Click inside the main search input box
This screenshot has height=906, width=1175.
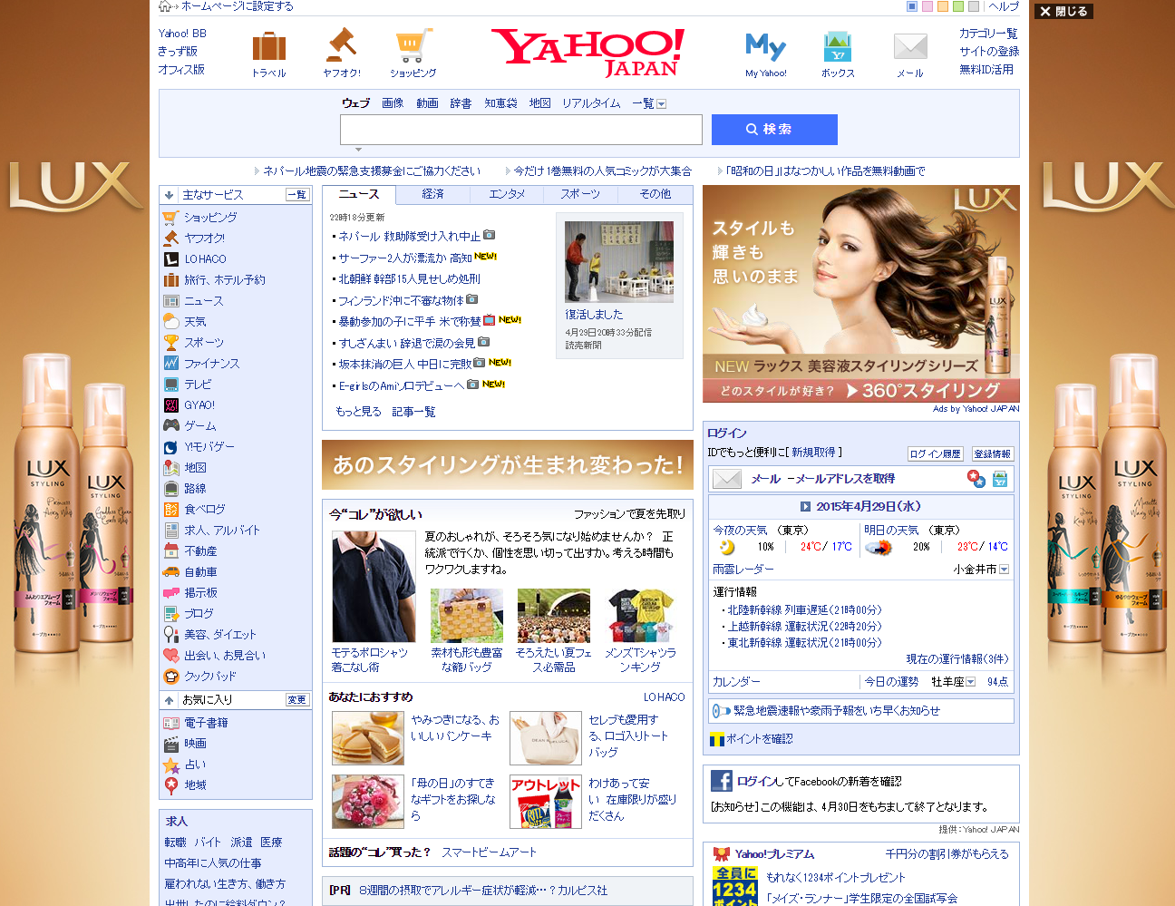pos(520,129)
